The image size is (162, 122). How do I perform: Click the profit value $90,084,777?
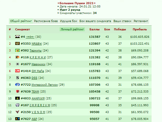140,57
